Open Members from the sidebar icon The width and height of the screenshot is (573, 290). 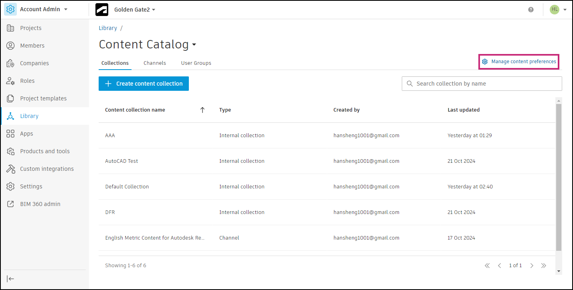(x=10, y=46)
